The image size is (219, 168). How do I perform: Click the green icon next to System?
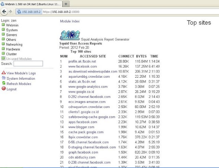[3, 30]
